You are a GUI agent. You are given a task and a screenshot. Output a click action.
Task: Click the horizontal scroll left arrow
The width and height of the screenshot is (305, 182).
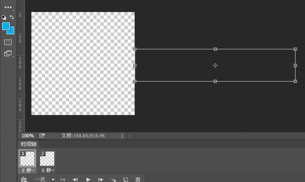click(130, 136)
